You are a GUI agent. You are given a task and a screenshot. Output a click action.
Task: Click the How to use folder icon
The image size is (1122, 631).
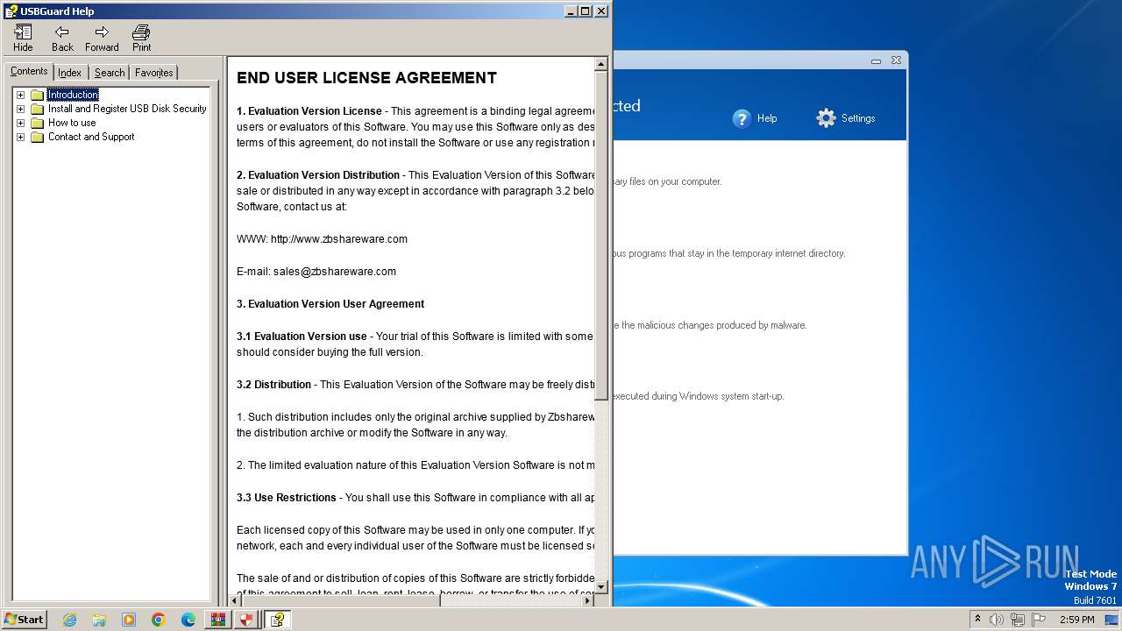[37, 123]
